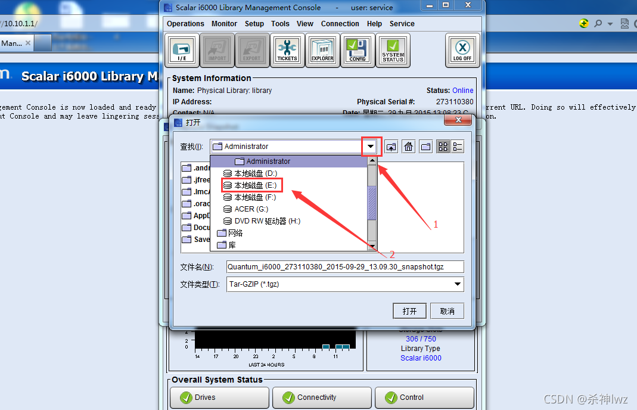Click the 打开 button
Screen dimensions: 637x410
coord(409,311)
